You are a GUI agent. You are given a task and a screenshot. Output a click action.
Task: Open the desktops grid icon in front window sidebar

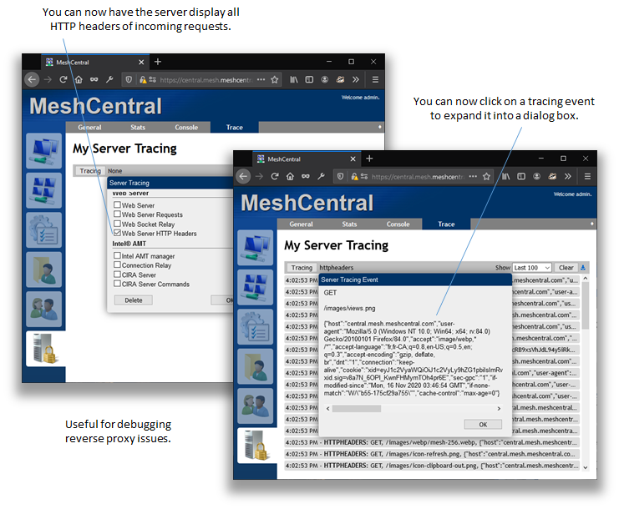coord(255,287)
